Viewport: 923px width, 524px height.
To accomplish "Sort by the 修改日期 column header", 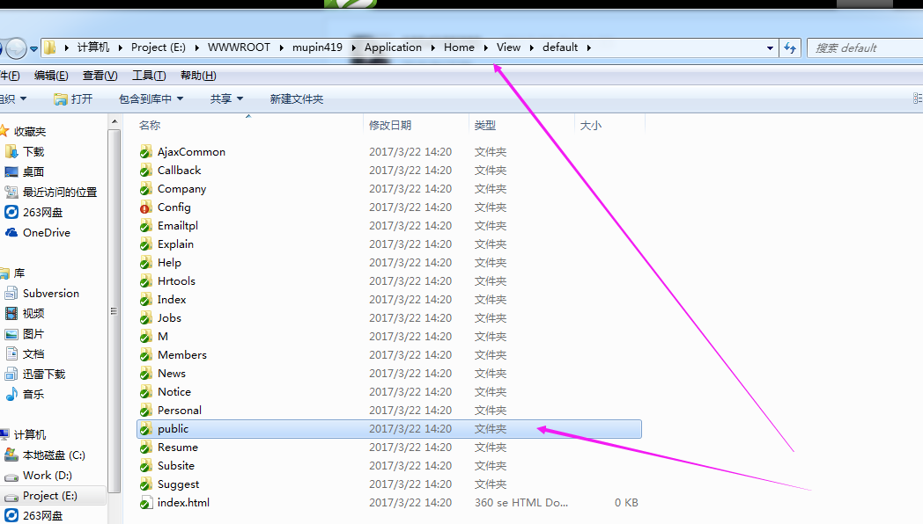I will point(390,126).
